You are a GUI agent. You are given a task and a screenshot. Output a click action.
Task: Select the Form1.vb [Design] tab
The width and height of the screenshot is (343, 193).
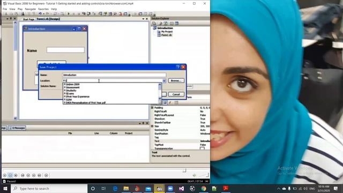tap(48, 19)
